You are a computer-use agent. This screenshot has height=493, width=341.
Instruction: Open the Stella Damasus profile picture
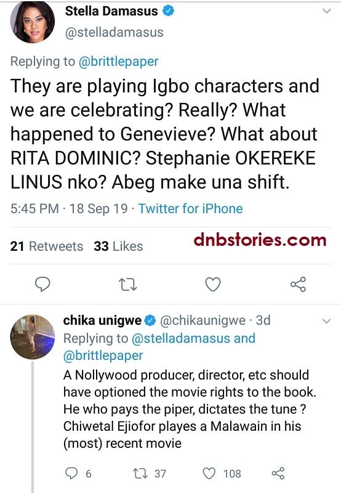(x=33, y=22)
